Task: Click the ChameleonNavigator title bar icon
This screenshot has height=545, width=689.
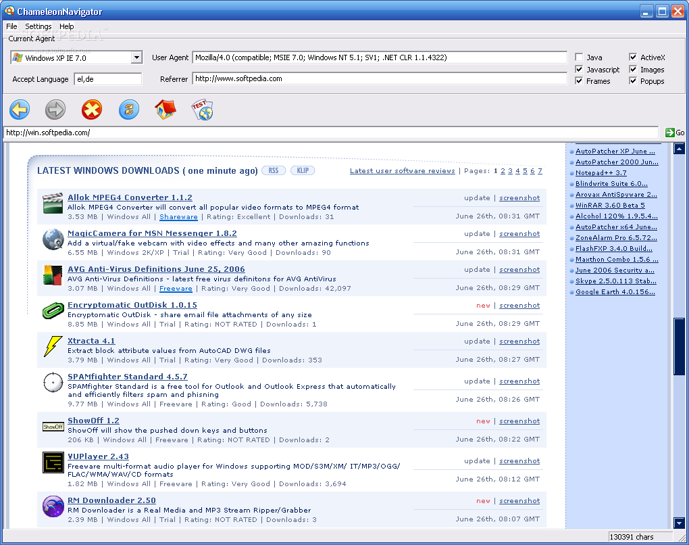Action: pyautogui.click(x=9, y=11)
